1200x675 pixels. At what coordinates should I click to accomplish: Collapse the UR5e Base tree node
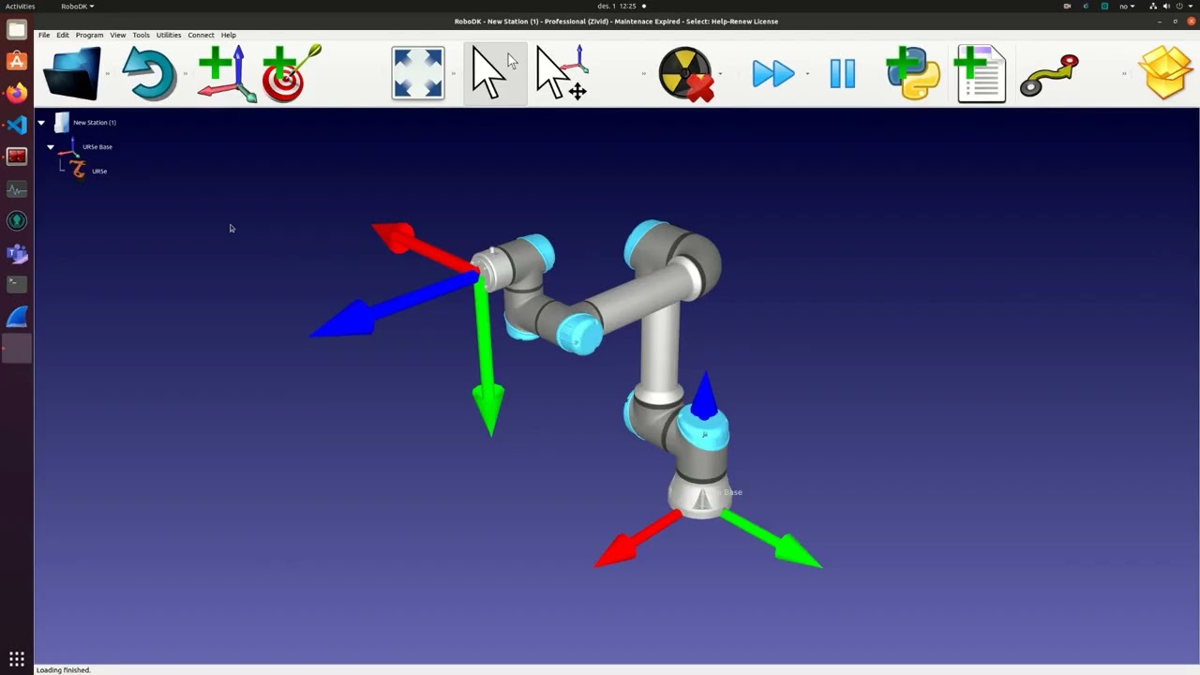51,147
